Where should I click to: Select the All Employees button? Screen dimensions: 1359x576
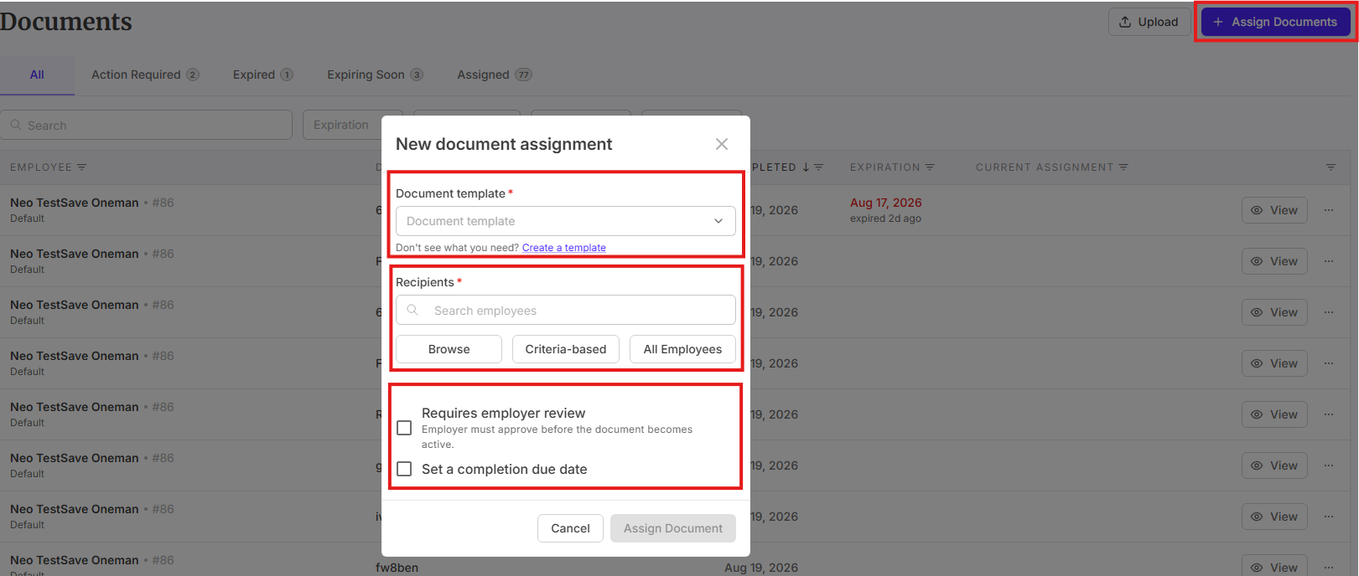point(682,349)
